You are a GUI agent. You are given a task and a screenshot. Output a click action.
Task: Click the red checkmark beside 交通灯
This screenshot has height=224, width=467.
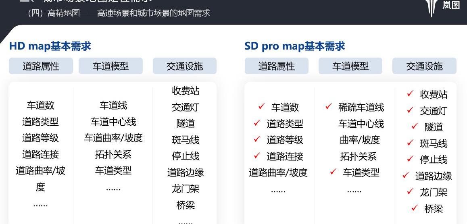[410, 110]
